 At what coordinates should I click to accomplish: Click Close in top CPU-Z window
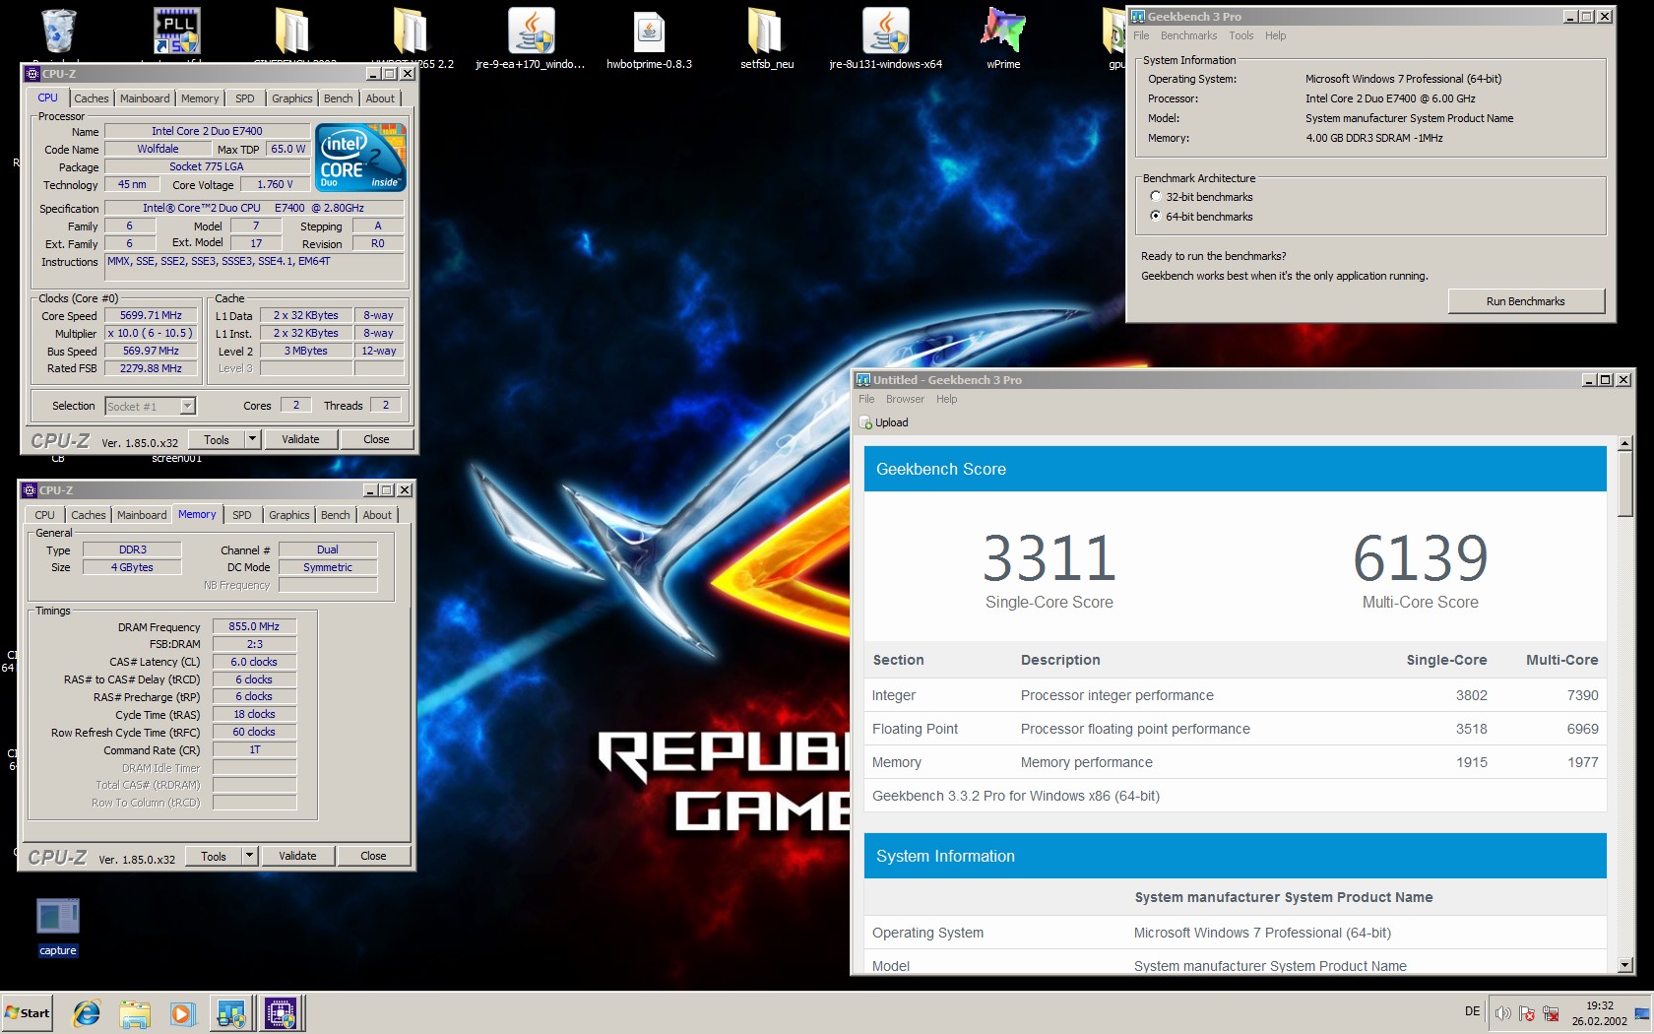(376, 439)
